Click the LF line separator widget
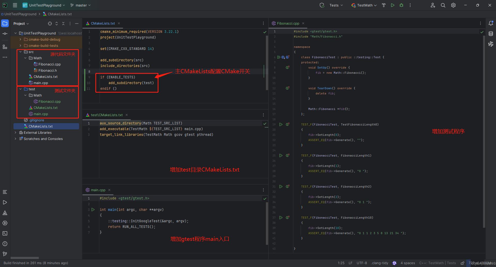This screenshot has width=496, height=267. pyautogui.click(x=350, y=263)
